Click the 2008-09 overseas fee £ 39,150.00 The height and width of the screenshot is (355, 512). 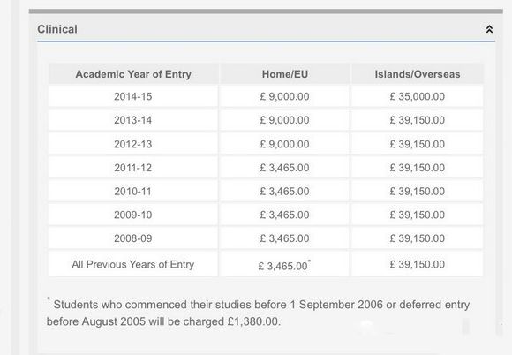(417, 238)
